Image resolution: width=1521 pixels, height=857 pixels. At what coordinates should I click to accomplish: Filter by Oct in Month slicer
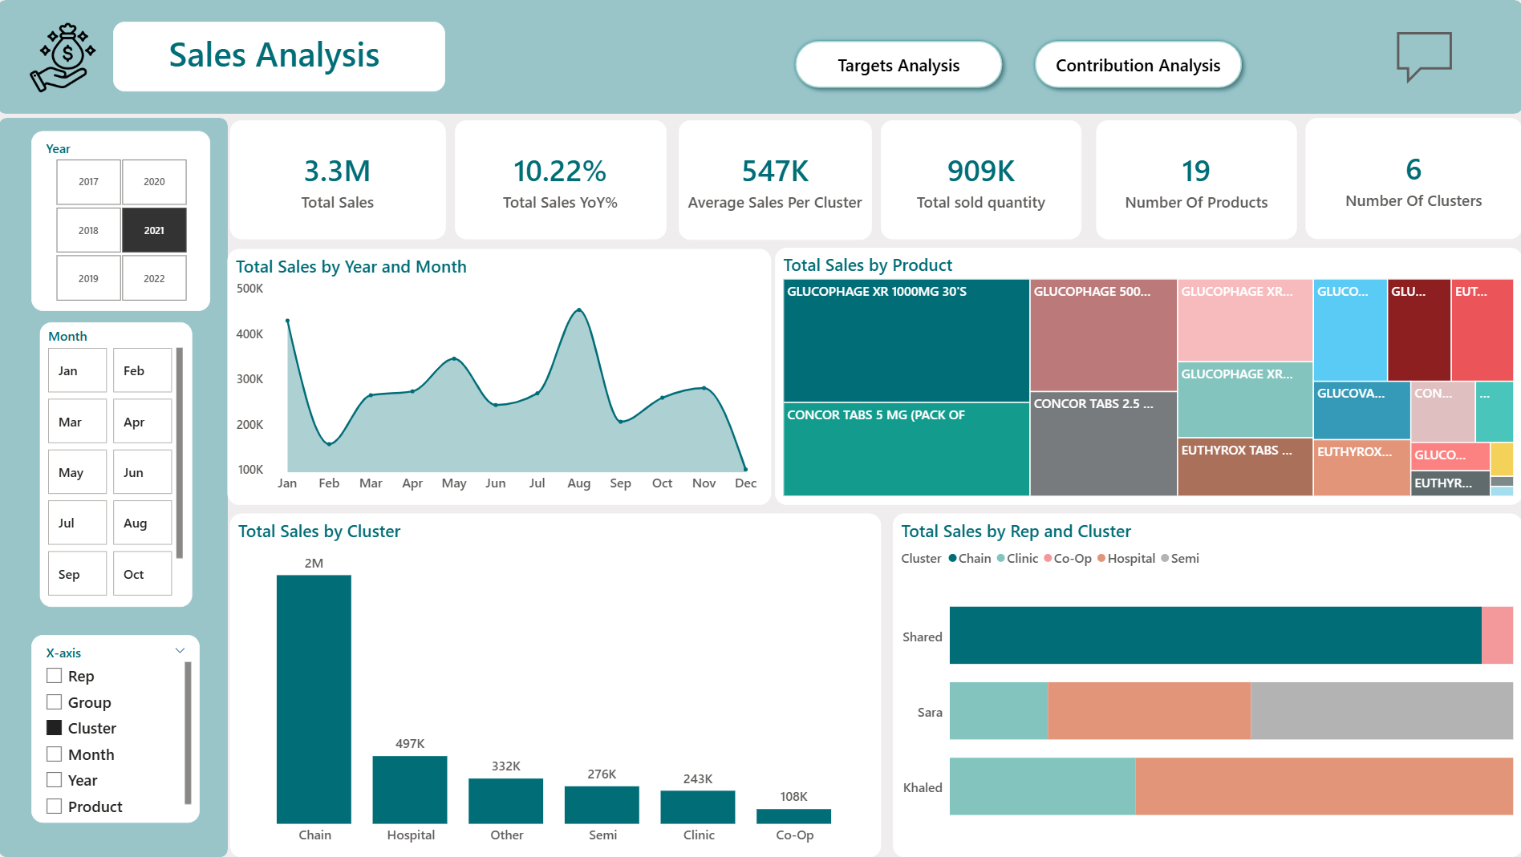click(x=142, y=574)
